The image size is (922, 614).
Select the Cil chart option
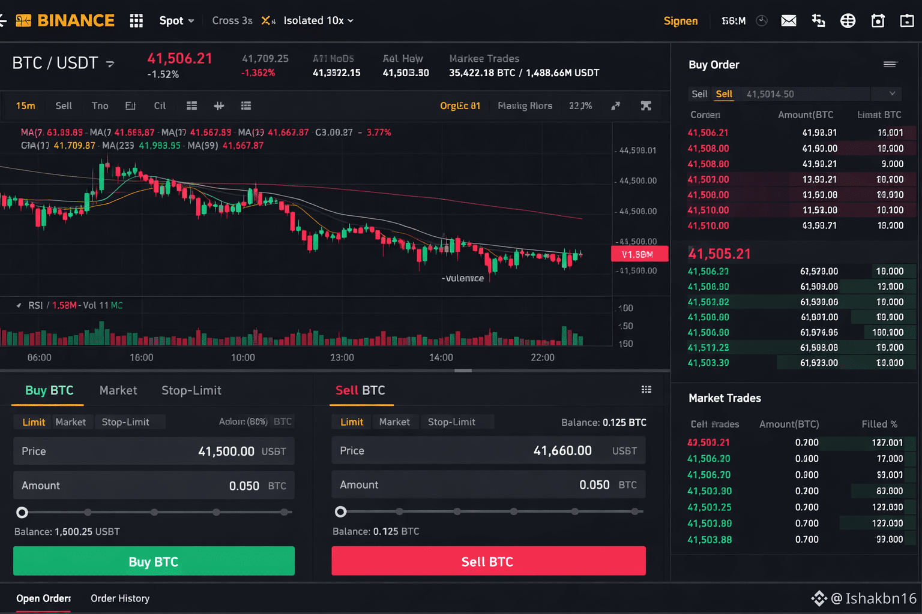click(x=160, y=106)
